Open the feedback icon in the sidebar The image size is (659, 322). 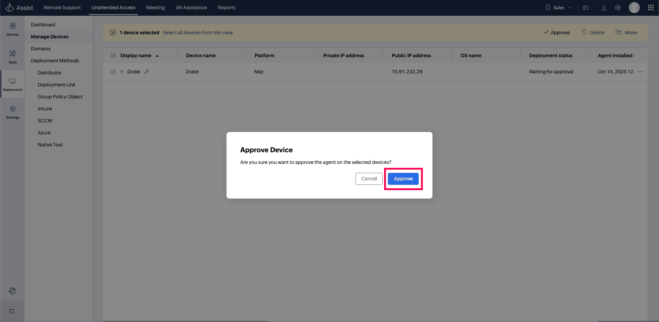pyautogui.click(x=12, y=291)
